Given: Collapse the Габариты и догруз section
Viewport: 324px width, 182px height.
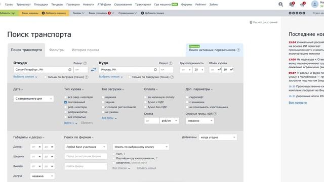Looking at the screenshot, I should 29,137.
